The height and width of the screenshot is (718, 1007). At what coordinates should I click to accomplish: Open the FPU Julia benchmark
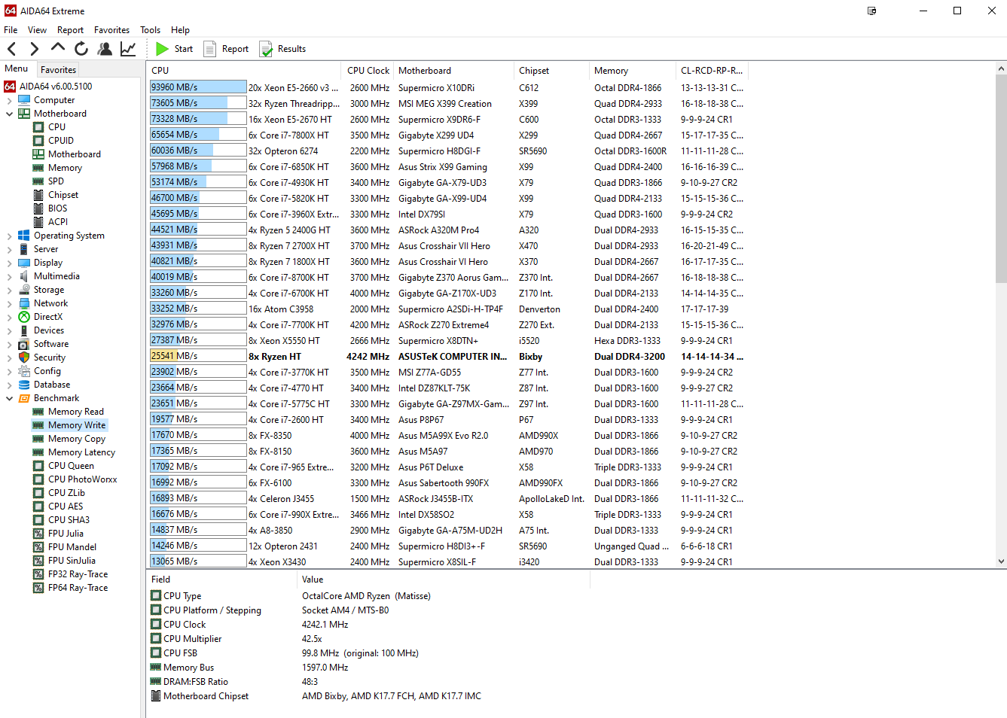coord(66,534)
